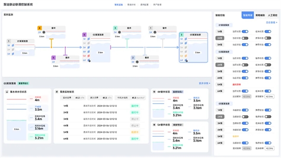Image resolution: width=281 pixels, height=158 pixels.
Task: Click the gray 2#泵 button under 01 pump room
Action: pos(220,38)
